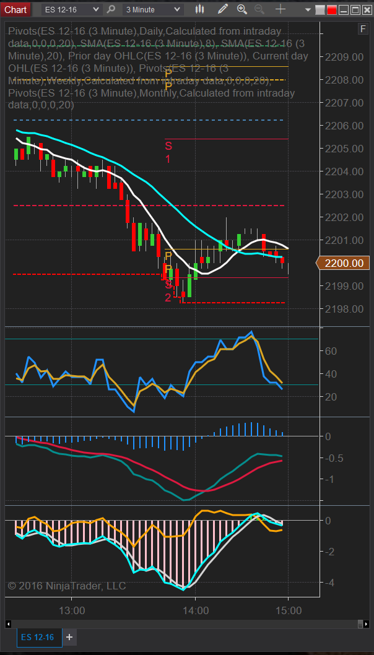
Task: Select the crosshair cursor icon
Action: coord(280,9)
